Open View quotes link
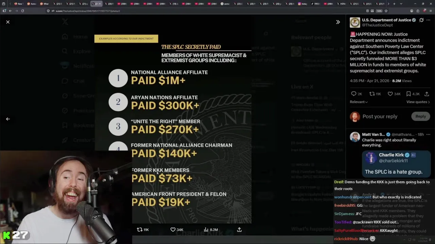Viewport: 435px width, 244px height. tap(418, 102)
